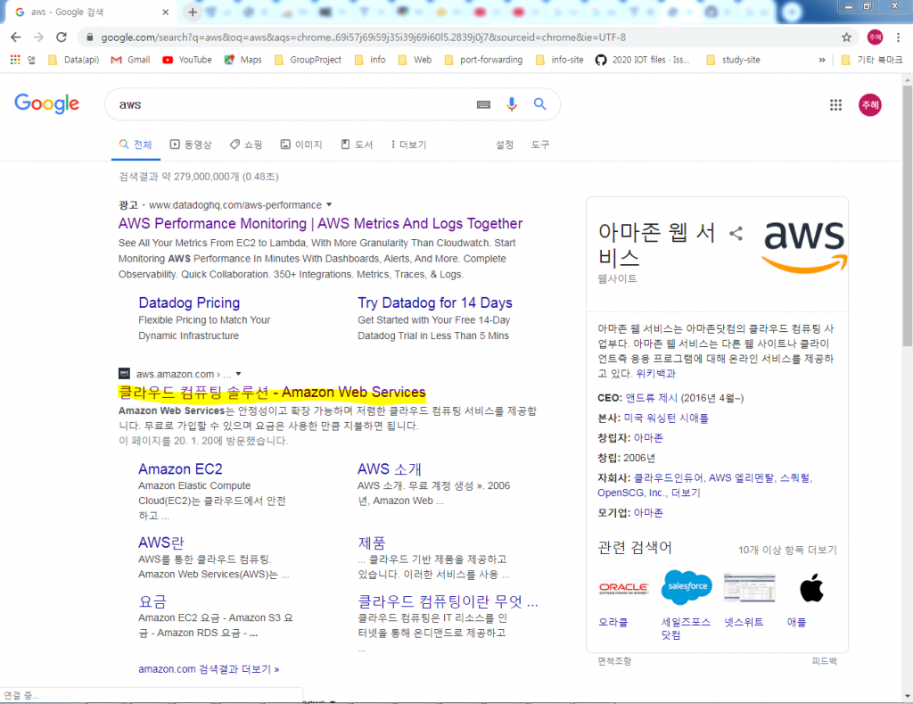Viewport: 913px width, 704px height.
Task: Click the Google logo
Action: click(x=46, y=104)
